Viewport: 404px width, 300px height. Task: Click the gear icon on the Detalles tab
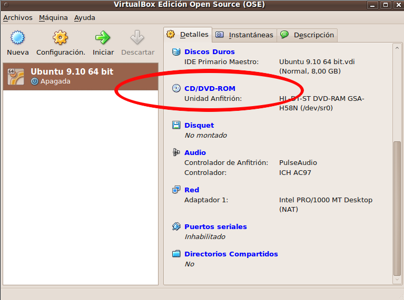171,34
